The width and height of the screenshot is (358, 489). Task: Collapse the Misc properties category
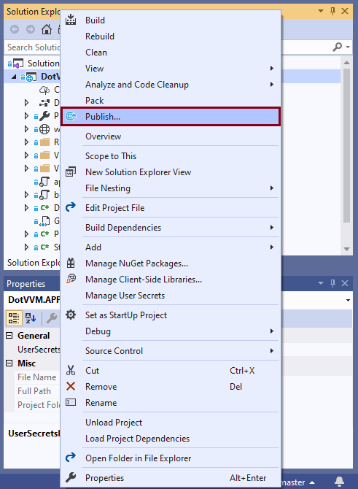pyautogui.click(x=9, y=363)
